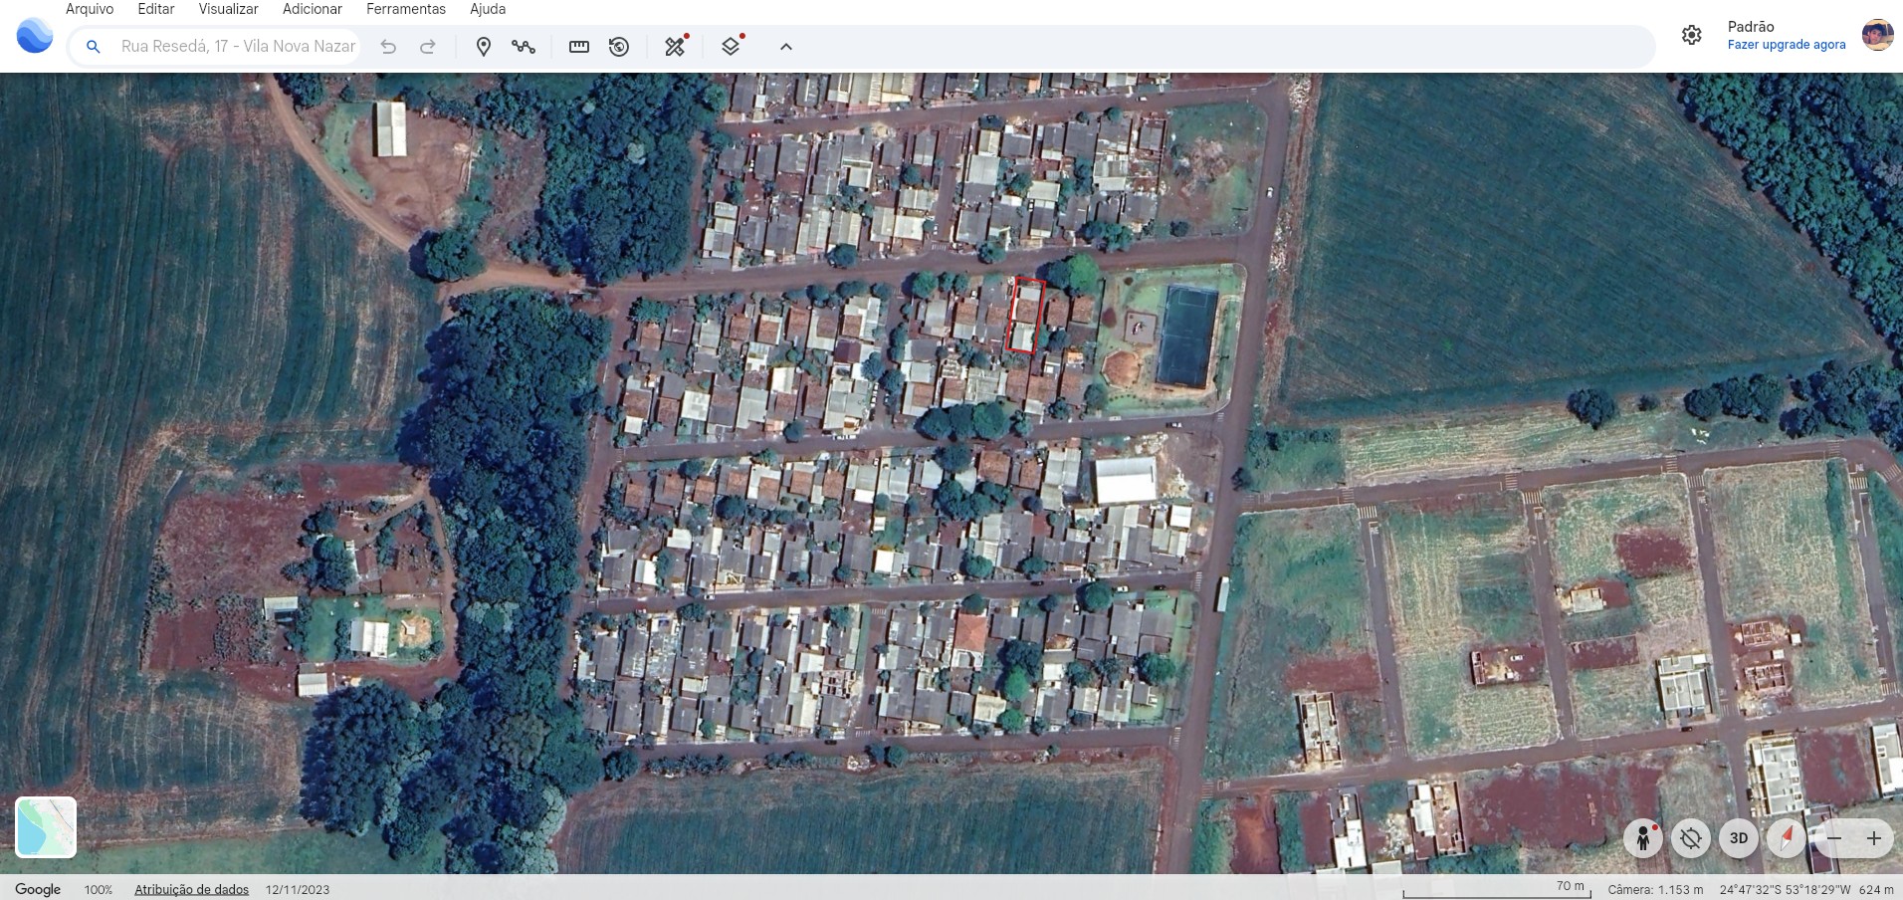Screen dimensions: 1903x900
Task: Collapse the toolbar with the chevron
Action: click(x=786, y=47)
